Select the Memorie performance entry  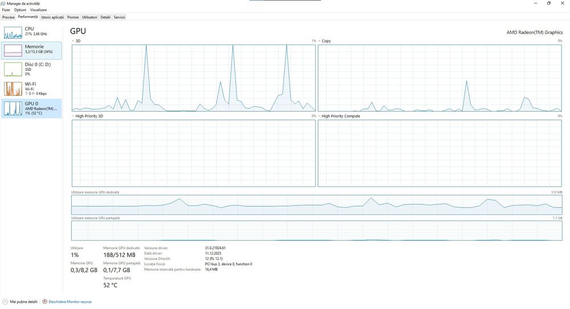pos(31,50)
